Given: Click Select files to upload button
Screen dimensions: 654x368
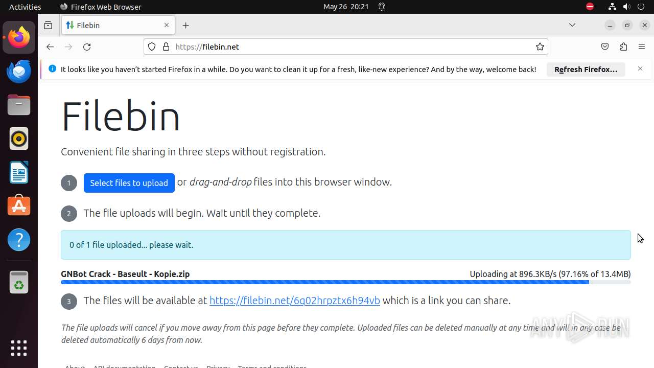Looking at the screenshot, I should tap(129, 183).
